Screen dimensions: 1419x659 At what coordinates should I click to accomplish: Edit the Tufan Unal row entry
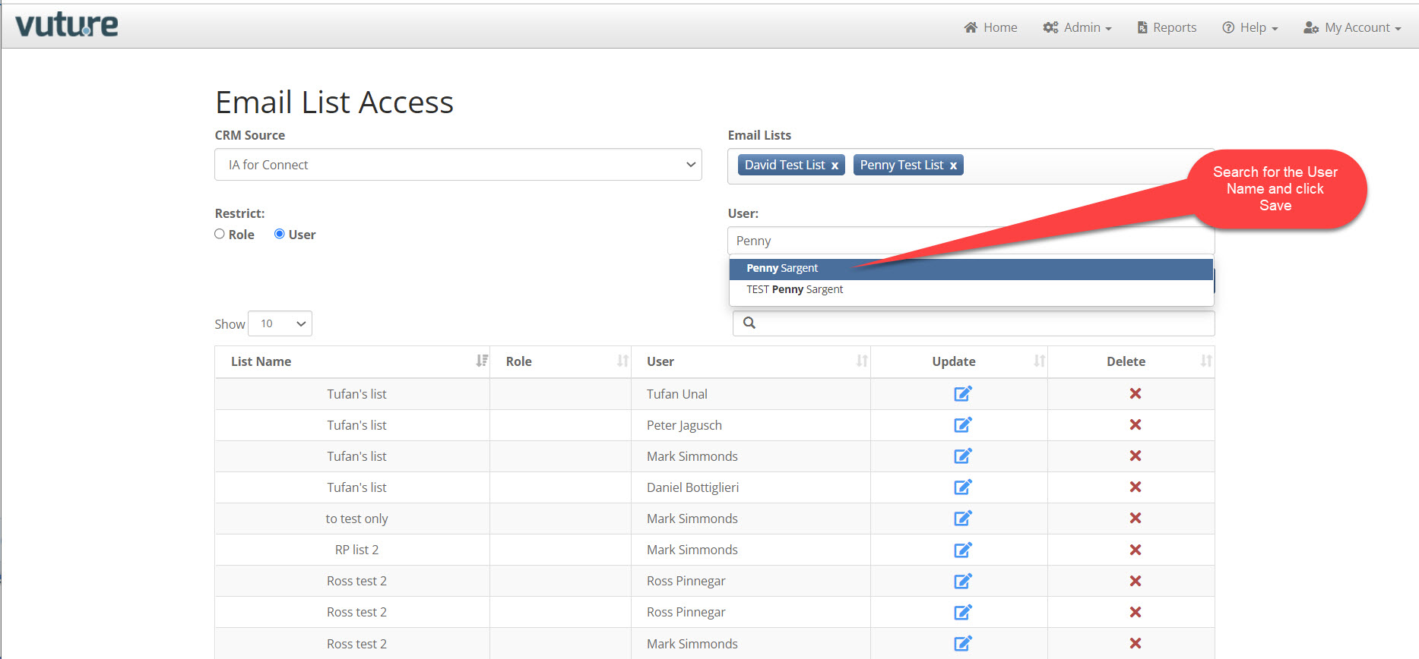click(962, 393)
